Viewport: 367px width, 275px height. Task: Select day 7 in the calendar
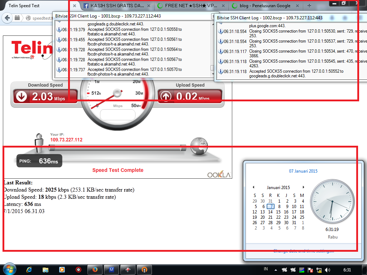point(271,207)
